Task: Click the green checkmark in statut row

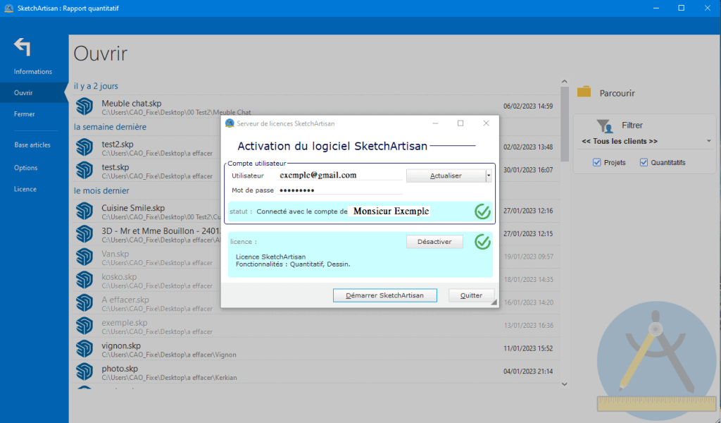Action: tap(482, 211)
